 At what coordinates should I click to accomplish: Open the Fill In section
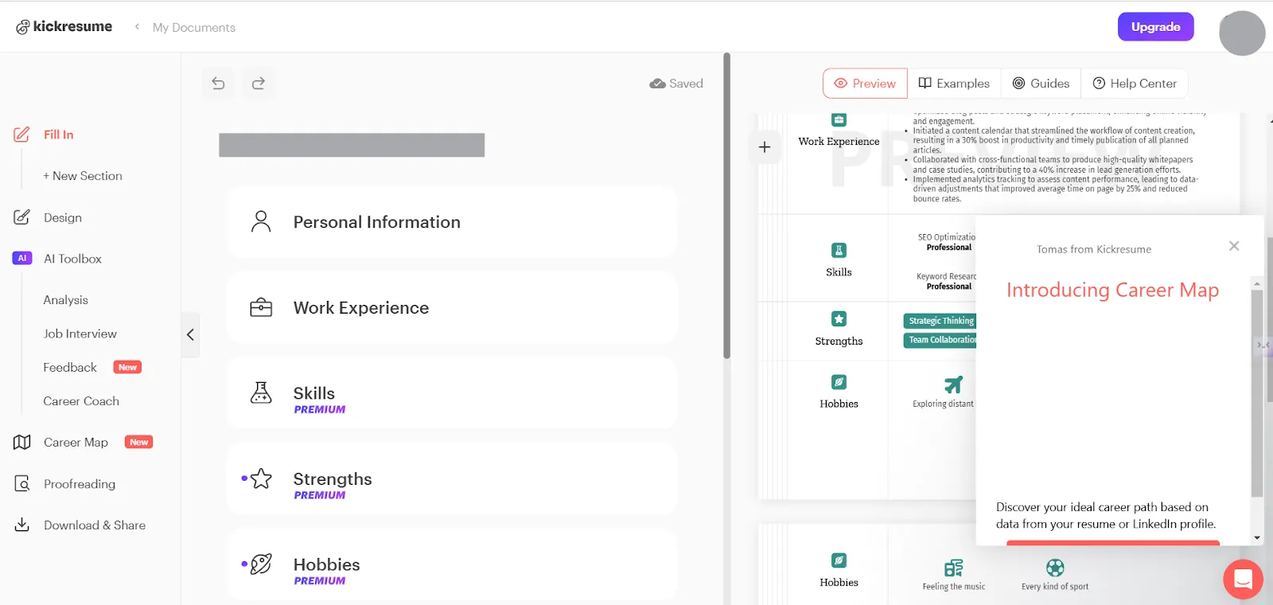[x=58, y=135]
